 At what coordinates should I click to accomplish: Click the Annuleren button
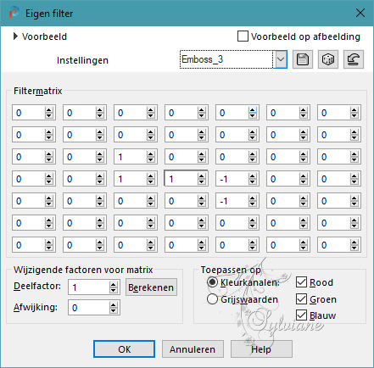tap(193, 349)
